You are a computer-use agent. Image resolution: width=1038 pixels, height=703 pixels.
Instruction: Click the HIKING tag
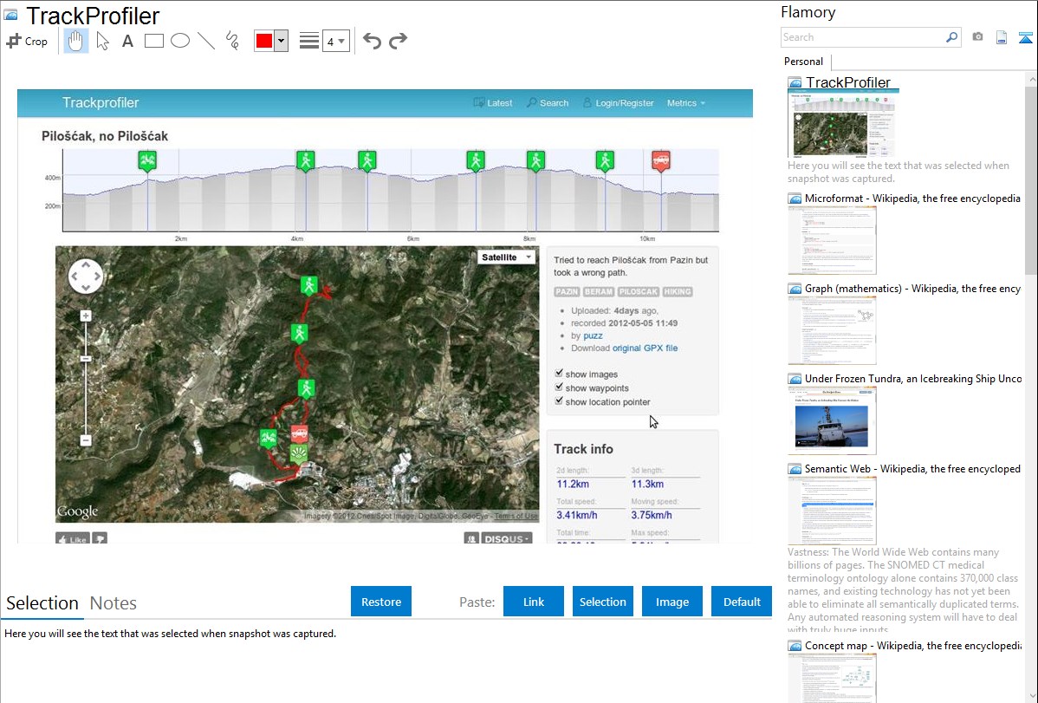click(x=678, y=291)
